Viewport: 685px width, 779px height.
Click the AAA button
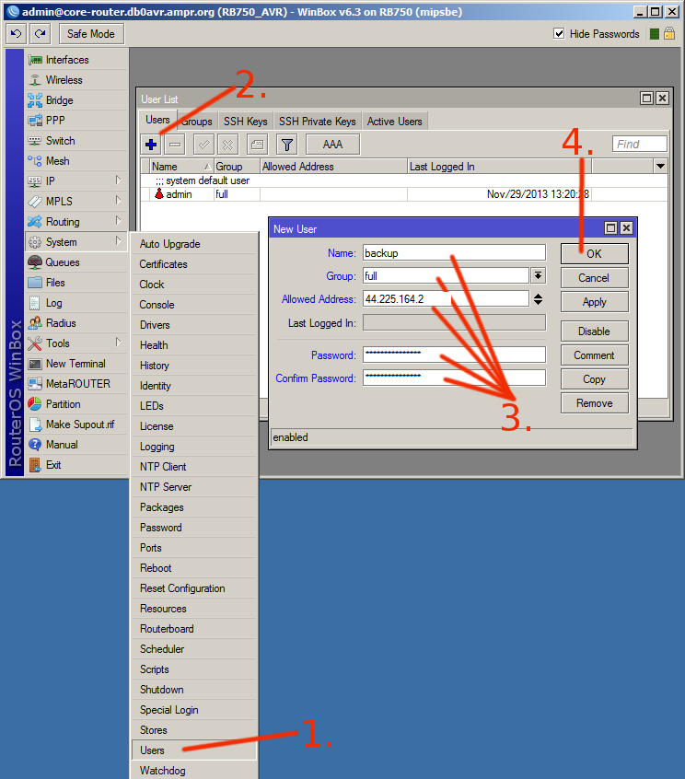332,145
